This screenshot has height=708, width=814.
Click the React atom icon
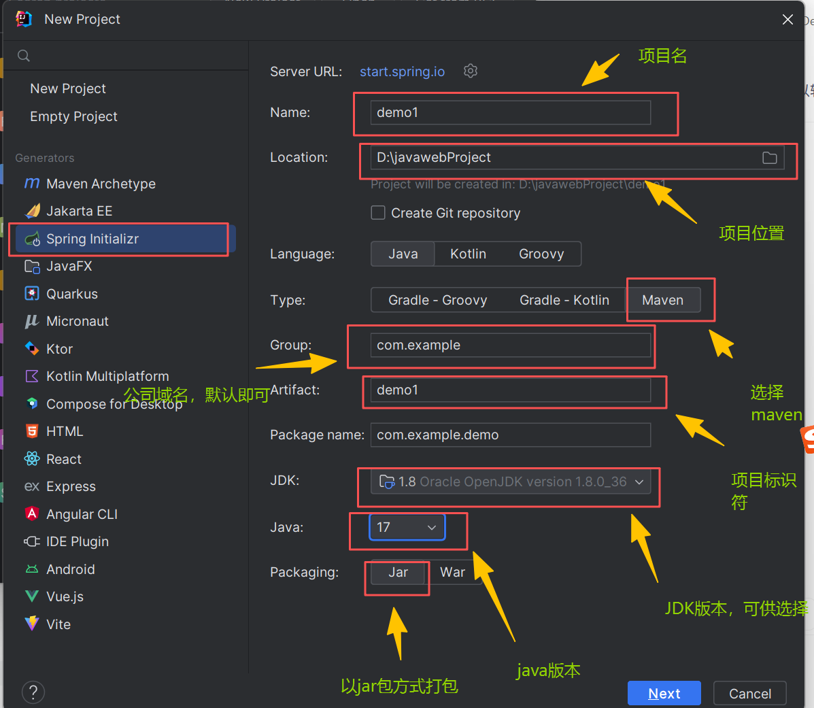(32, 458)
